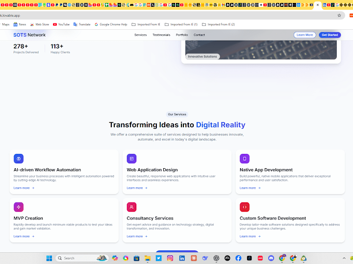Viewport: 353px width, 264px height.
Task: Go to Services in the site navigation
Action: 141,35
